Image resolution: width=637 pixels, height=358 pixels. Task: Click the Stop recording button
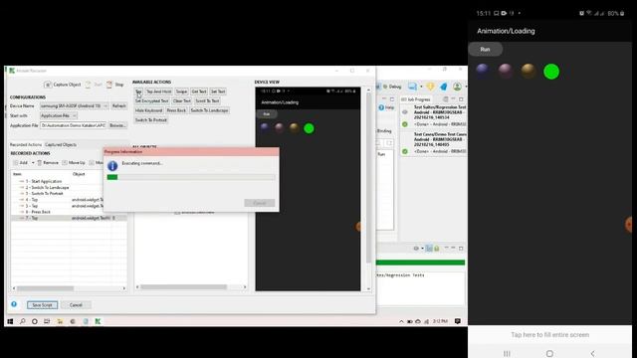pos(115,85)
